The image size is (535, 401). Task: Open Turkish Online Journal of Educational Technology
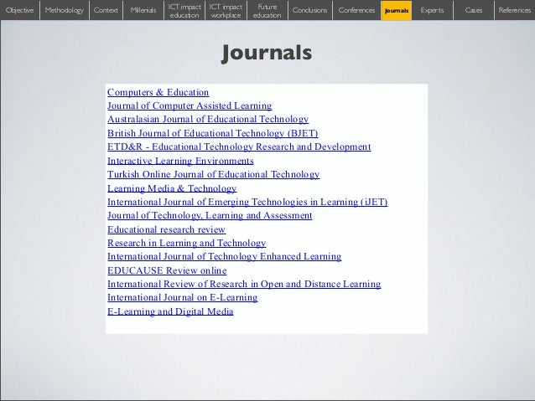pyautogui.click(x=213, y=174)
